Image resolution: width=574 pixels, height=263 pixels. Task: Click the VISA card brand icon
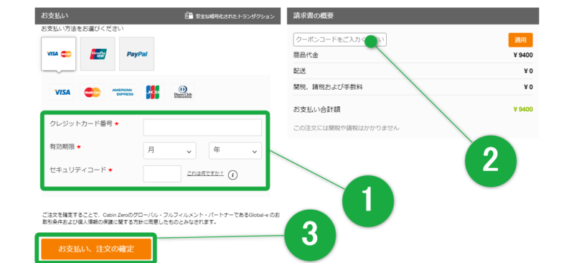pos(62,92)
